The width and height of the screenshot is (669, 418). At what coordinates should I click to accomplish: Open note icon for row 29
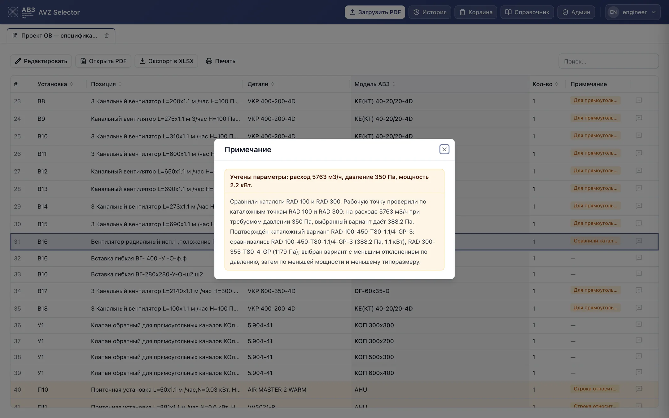click(x=639, y=206)
